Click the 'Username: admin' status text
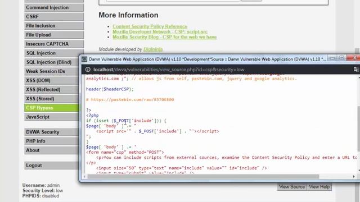This screenshot has height=202, width=360. 41,185
